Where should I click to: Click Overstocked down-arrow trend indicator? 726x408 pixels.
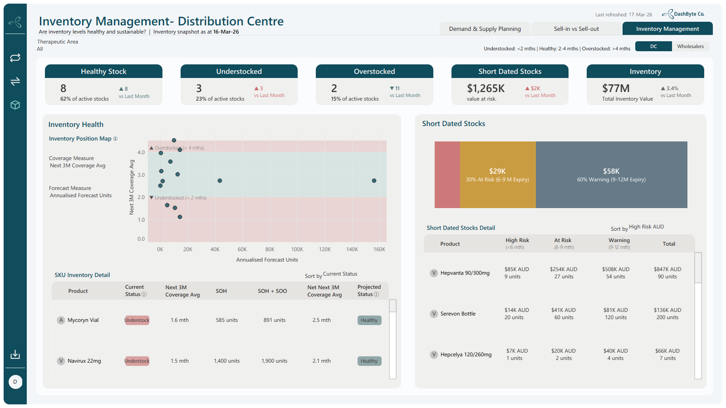pyautogui.click(x=392, y=88)
